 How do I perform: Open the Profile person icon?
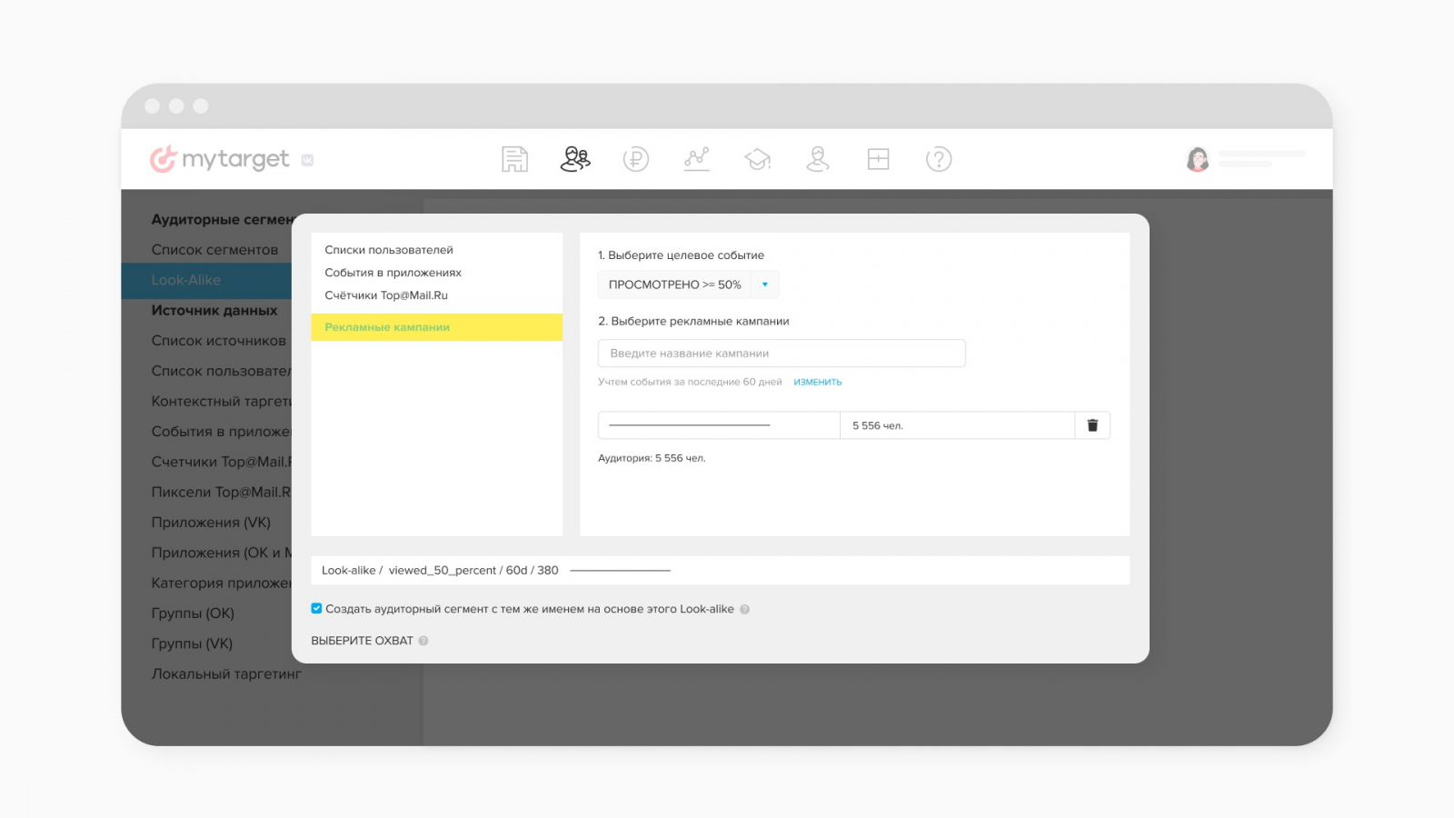click(x=818, y=159)
